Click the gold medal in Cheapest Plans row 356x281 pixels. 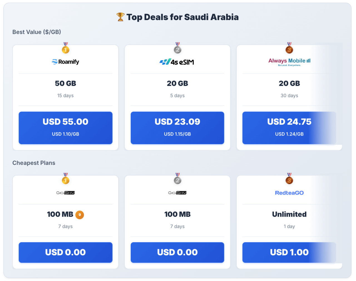coord(66,180)
